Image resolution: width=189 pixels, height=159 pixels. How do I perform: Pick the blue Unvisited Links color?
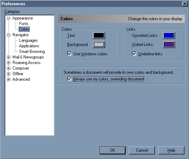point(169,35)
